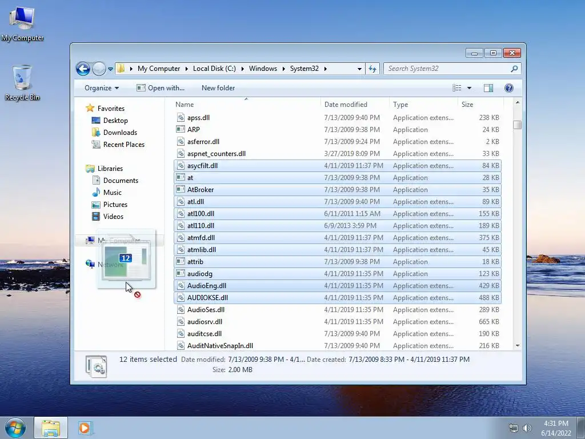Screen dimensions: 585x439
Task: Open the recent pages dropdown arrow
Action: pos(110,69)
